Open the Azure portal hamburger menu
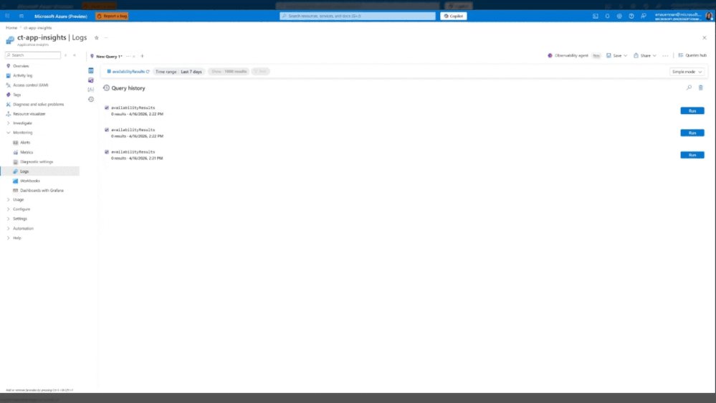716x403 pixels. point(22,16)
